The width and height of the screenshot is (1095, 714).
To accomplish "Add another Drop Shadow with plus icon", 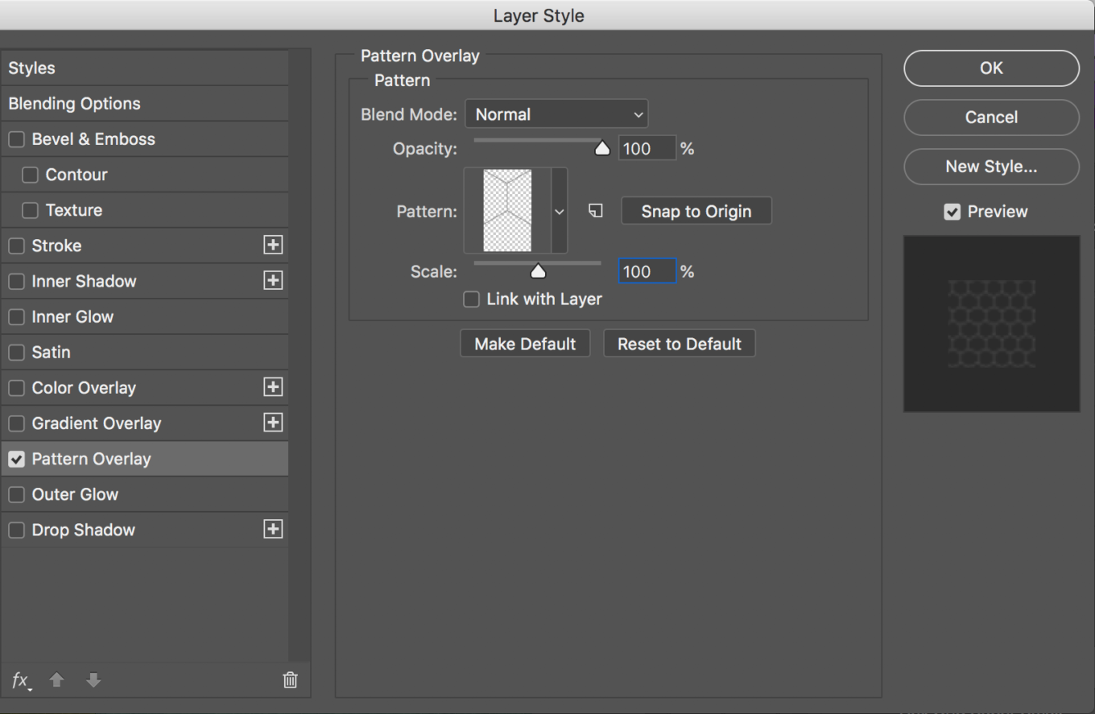I will pyautogui.click(x=273, y=530).
